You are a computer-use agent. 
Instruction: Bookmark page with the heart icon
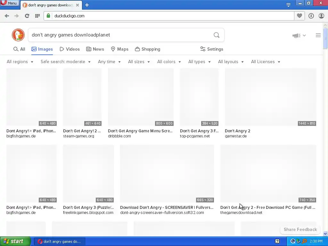point(299,16)
